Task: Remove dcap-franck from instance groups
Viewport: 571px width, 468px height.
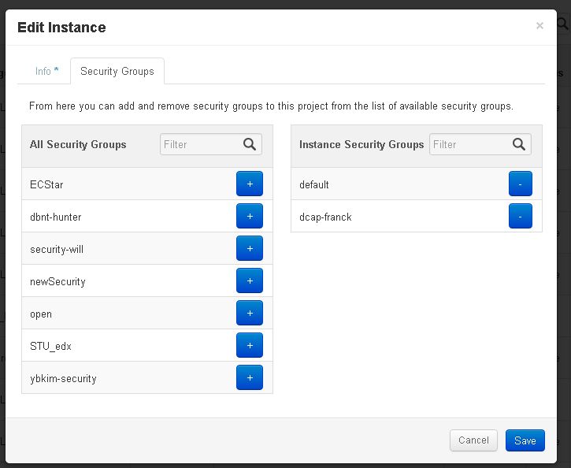Action: coord(521,216)
